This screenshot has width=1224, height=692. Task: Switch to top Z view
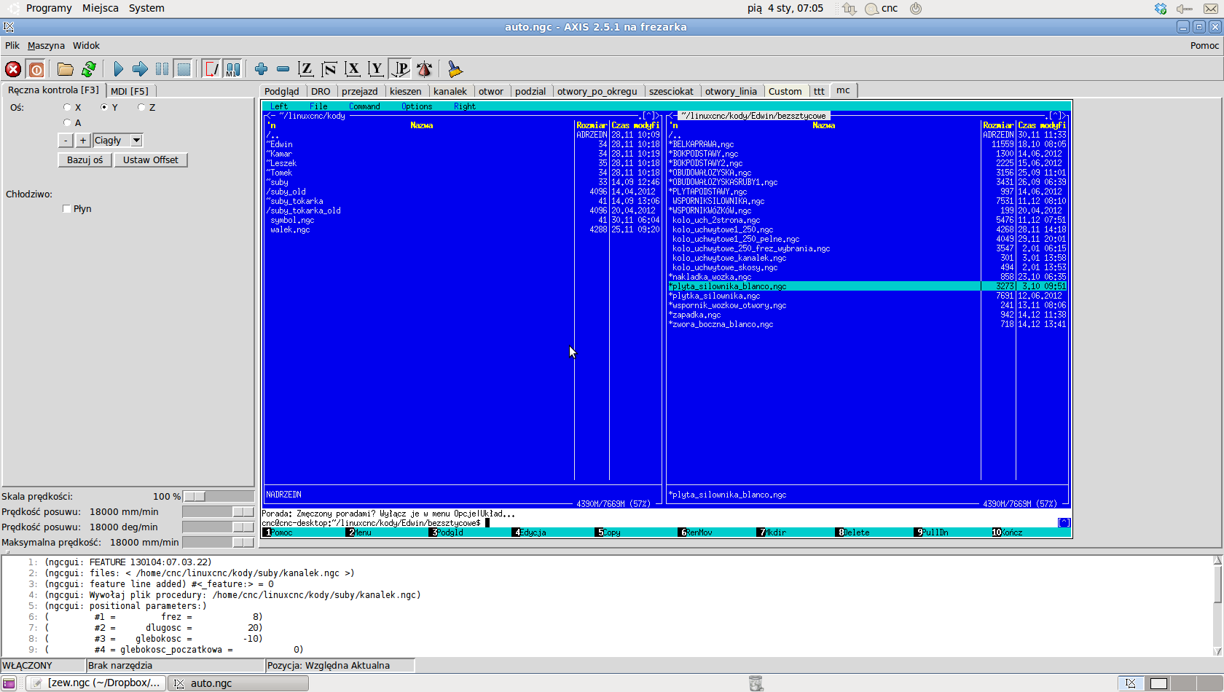coord(306,69)
